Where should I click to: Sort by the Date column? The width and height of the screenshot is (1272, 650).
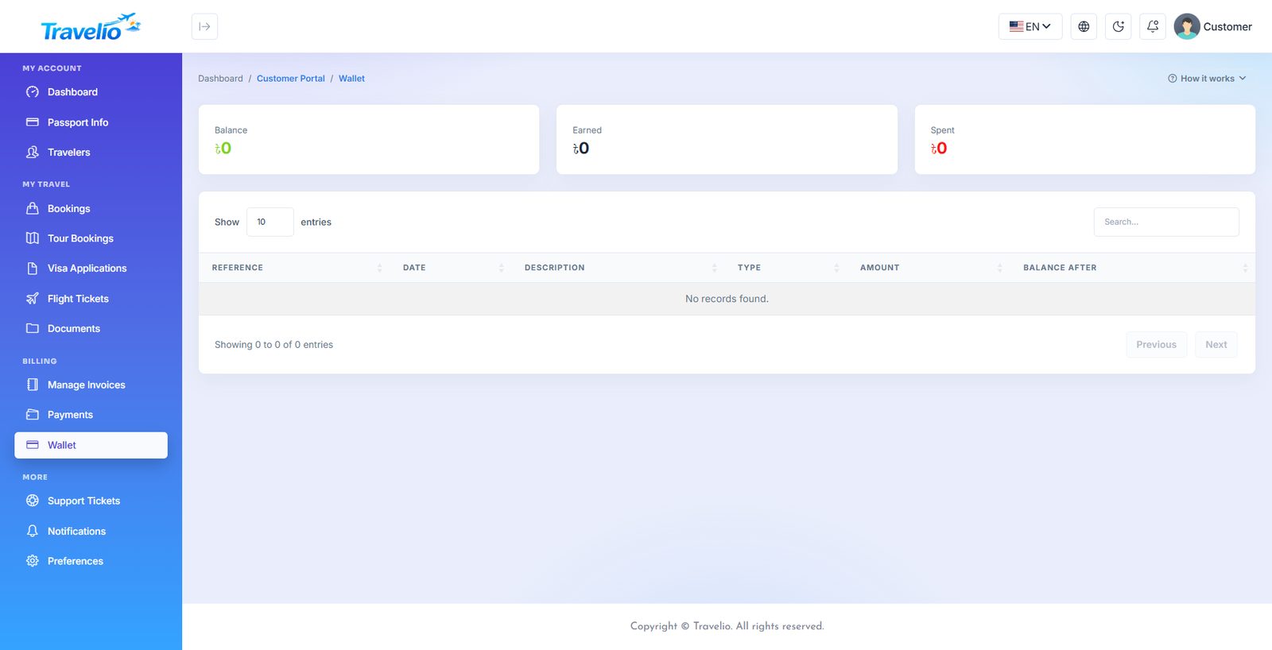pos(451,268)
